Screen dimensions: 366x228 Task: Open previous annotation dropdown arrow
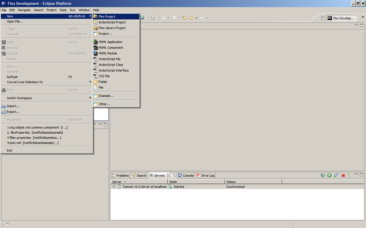click(x=179, y=18)
